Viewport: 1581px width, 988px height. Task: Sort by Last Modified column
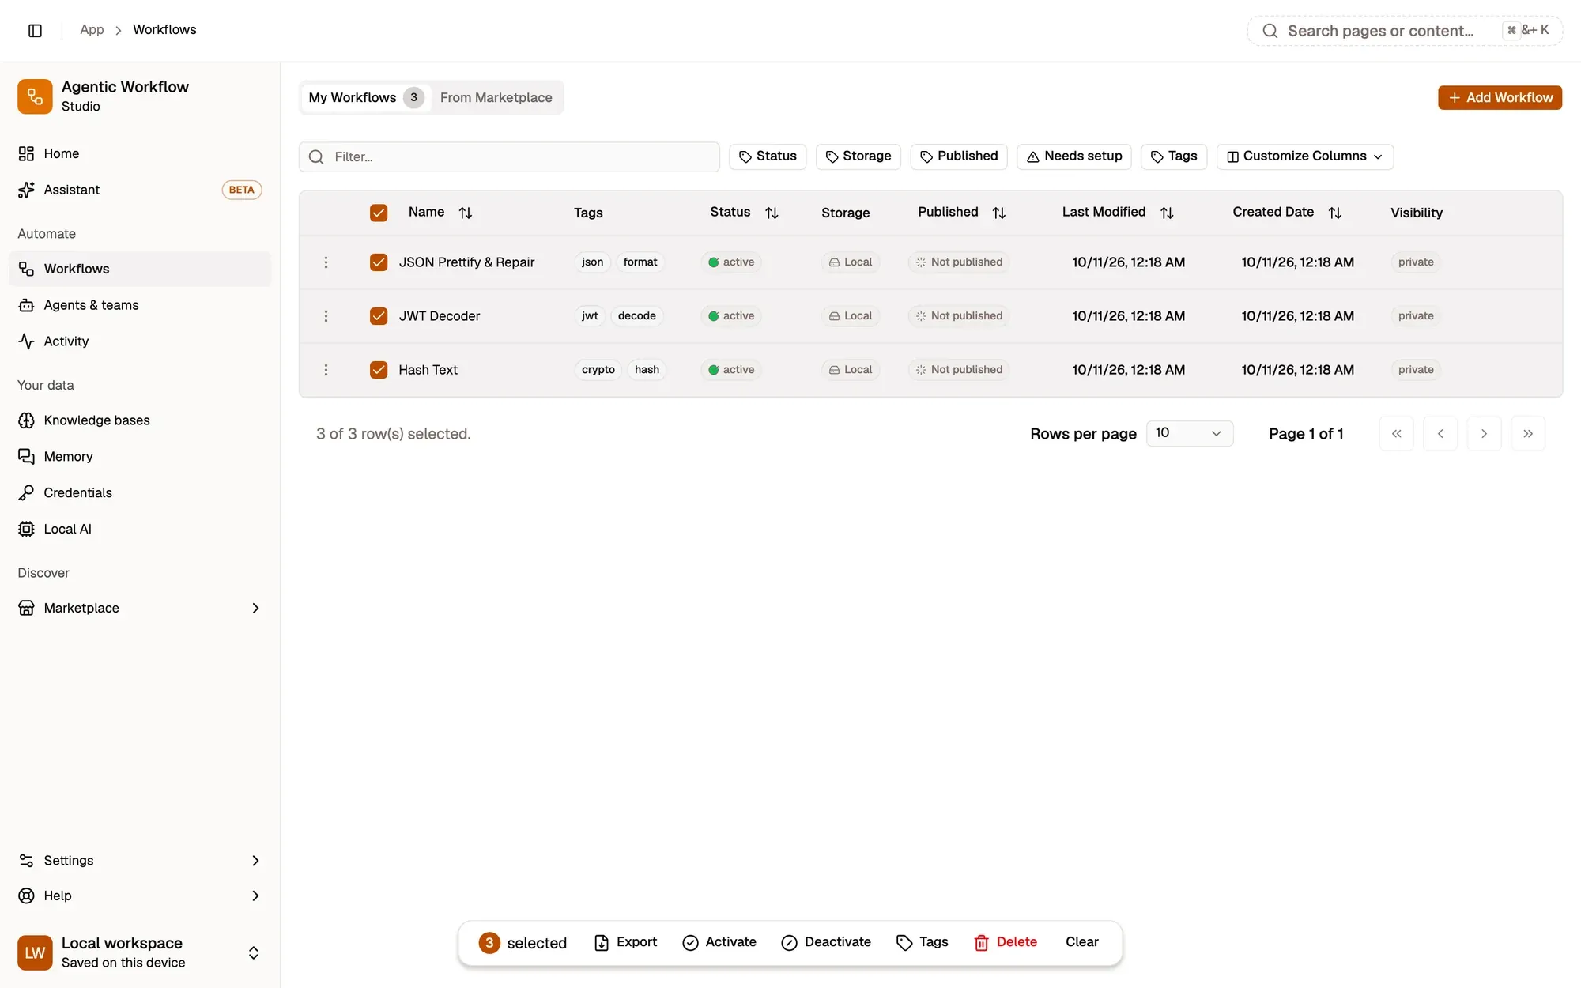(1118, 213)
